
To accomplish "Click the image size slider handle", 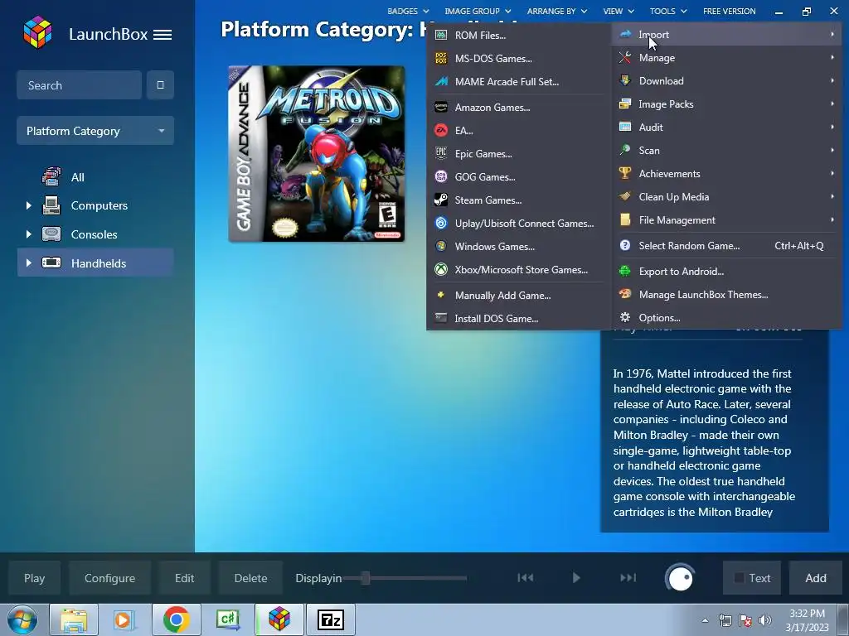I will coord(366,578).
